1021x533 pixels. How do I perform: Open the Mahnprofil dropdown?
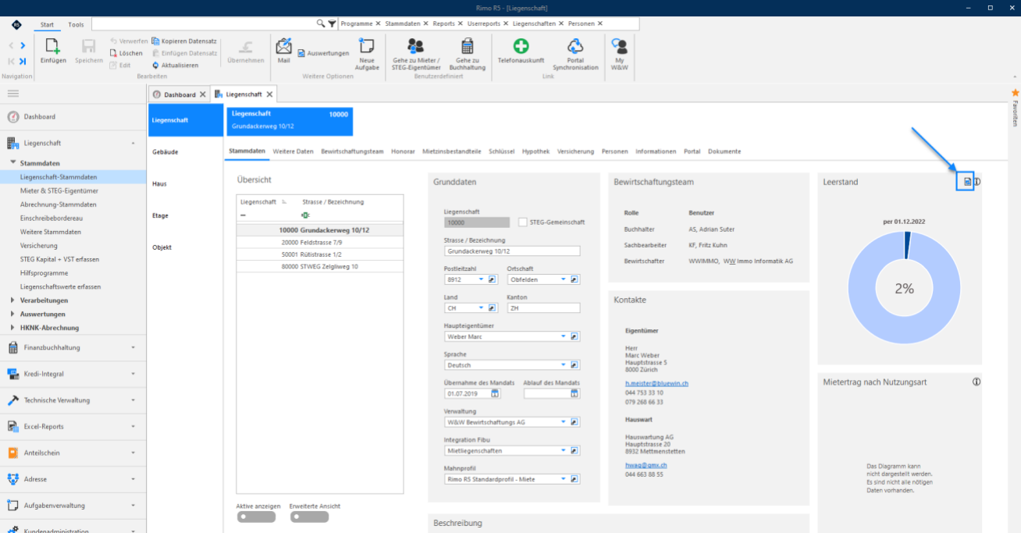(x=563, y=479)
